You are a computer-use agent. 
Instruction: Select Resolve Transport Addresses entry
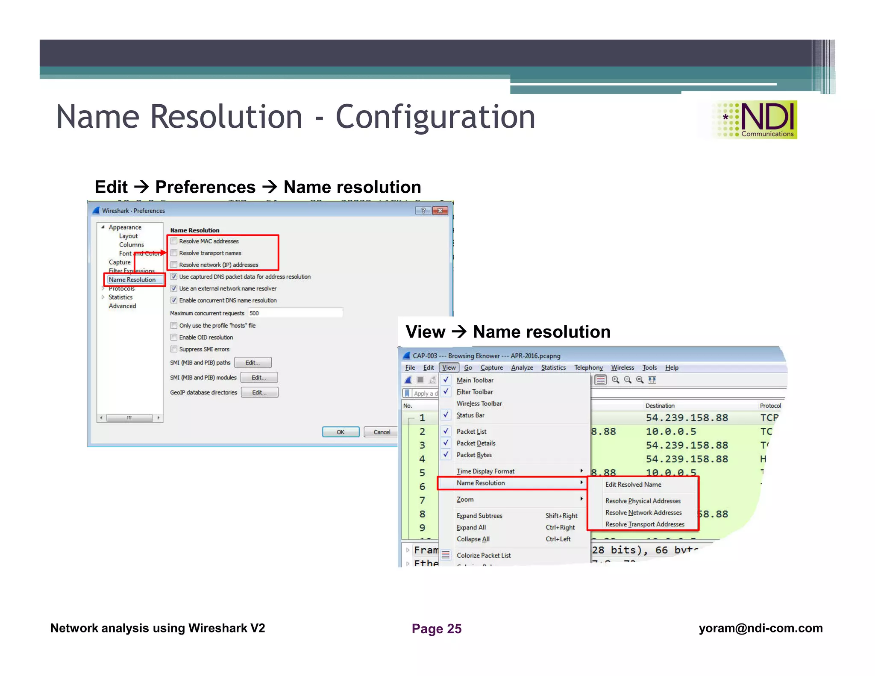[643, 524]
